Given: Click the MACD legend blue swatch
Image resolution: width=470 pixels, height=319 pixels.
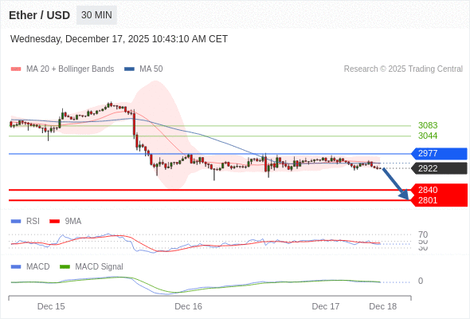Looking at the screenshot, I should [x=16, y=267].
